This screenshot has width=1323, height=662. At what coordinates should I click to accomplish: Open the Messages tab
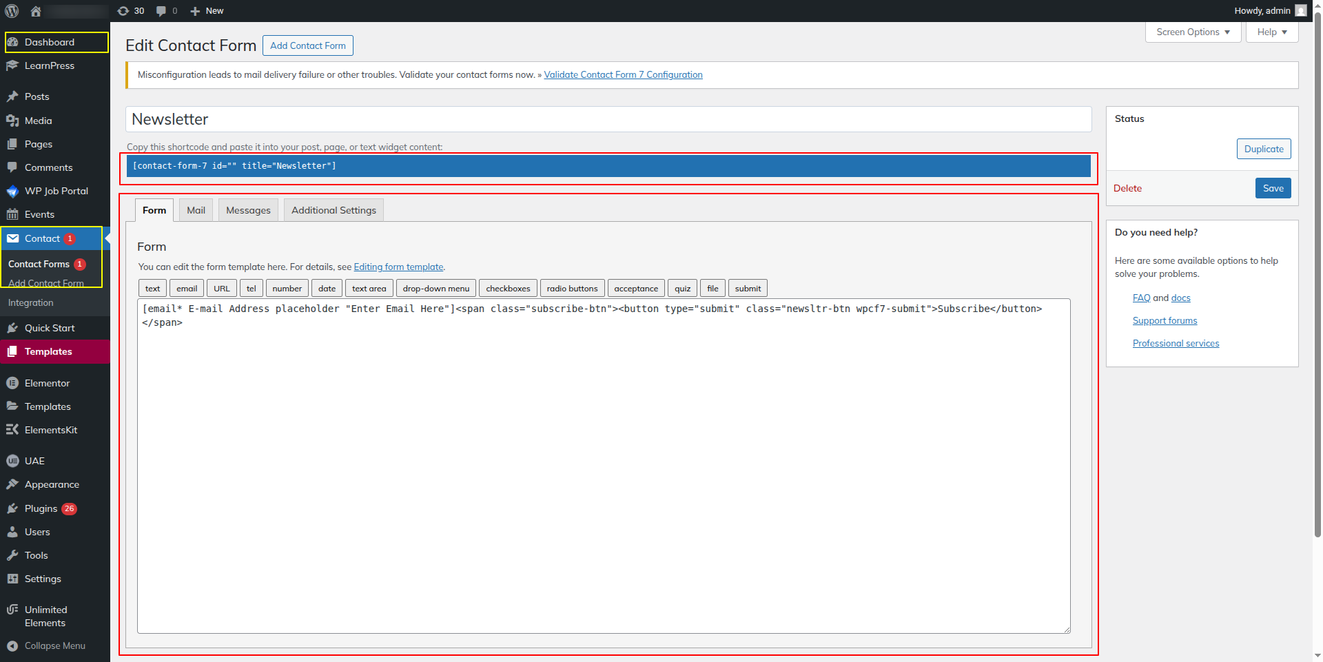pos(248,210)
